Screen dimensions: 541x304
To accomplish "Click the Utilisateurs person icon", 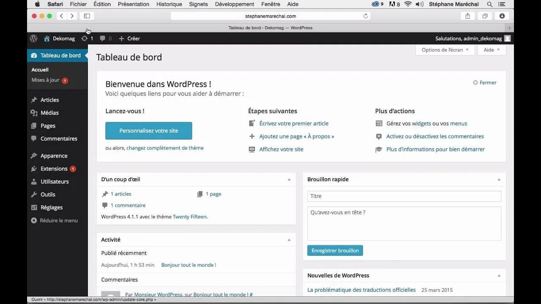I will 34,182.
